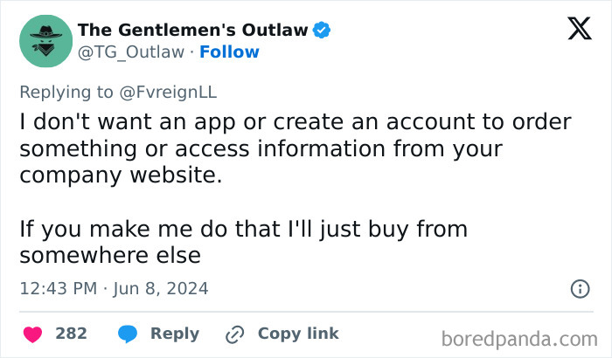Click the chain link icon
Screen dimensions: 612x358
(x=234, y=334)
